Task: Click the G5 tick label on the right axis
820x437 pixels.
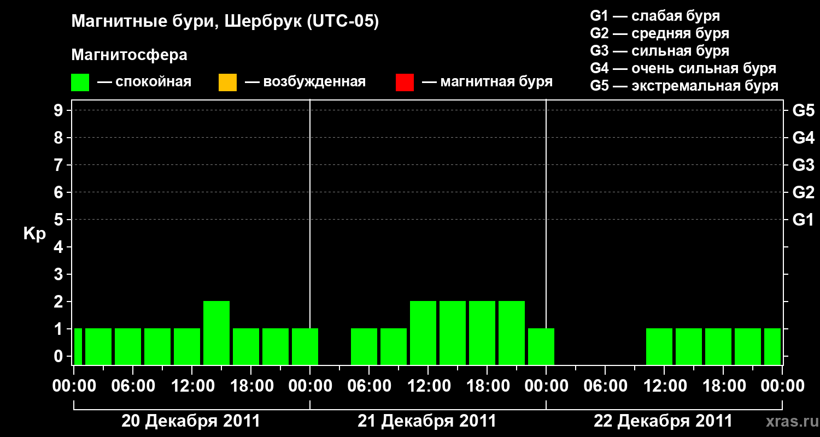Action: tap(804, 110)
